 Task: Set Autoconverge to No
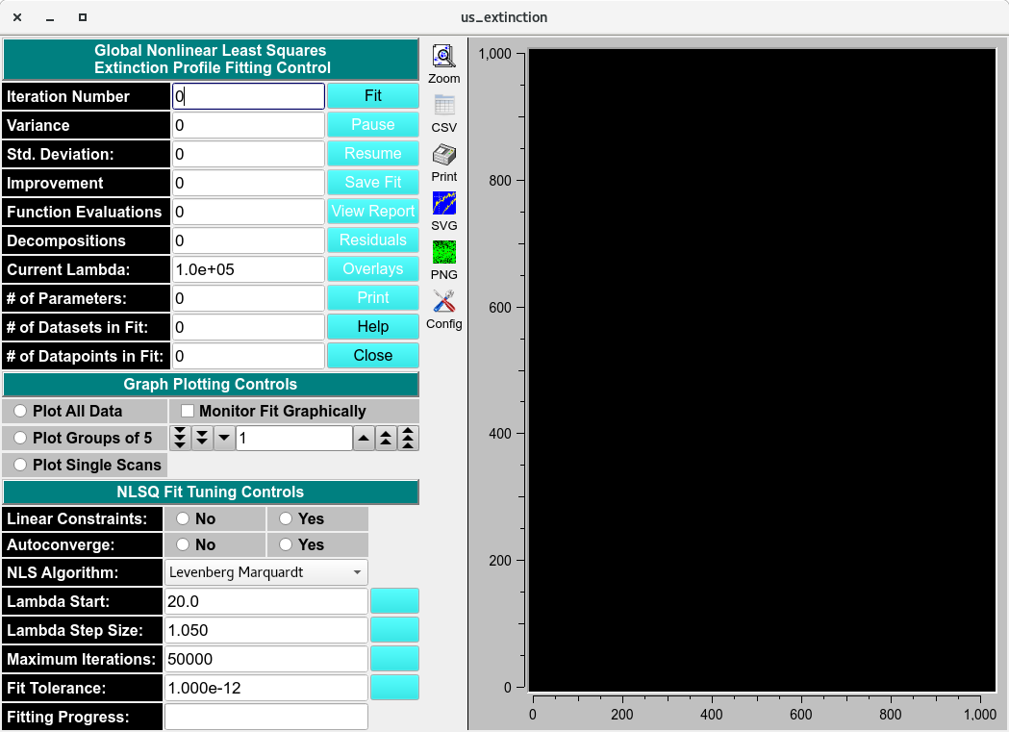pyautogui.click(x=183, y=544)
